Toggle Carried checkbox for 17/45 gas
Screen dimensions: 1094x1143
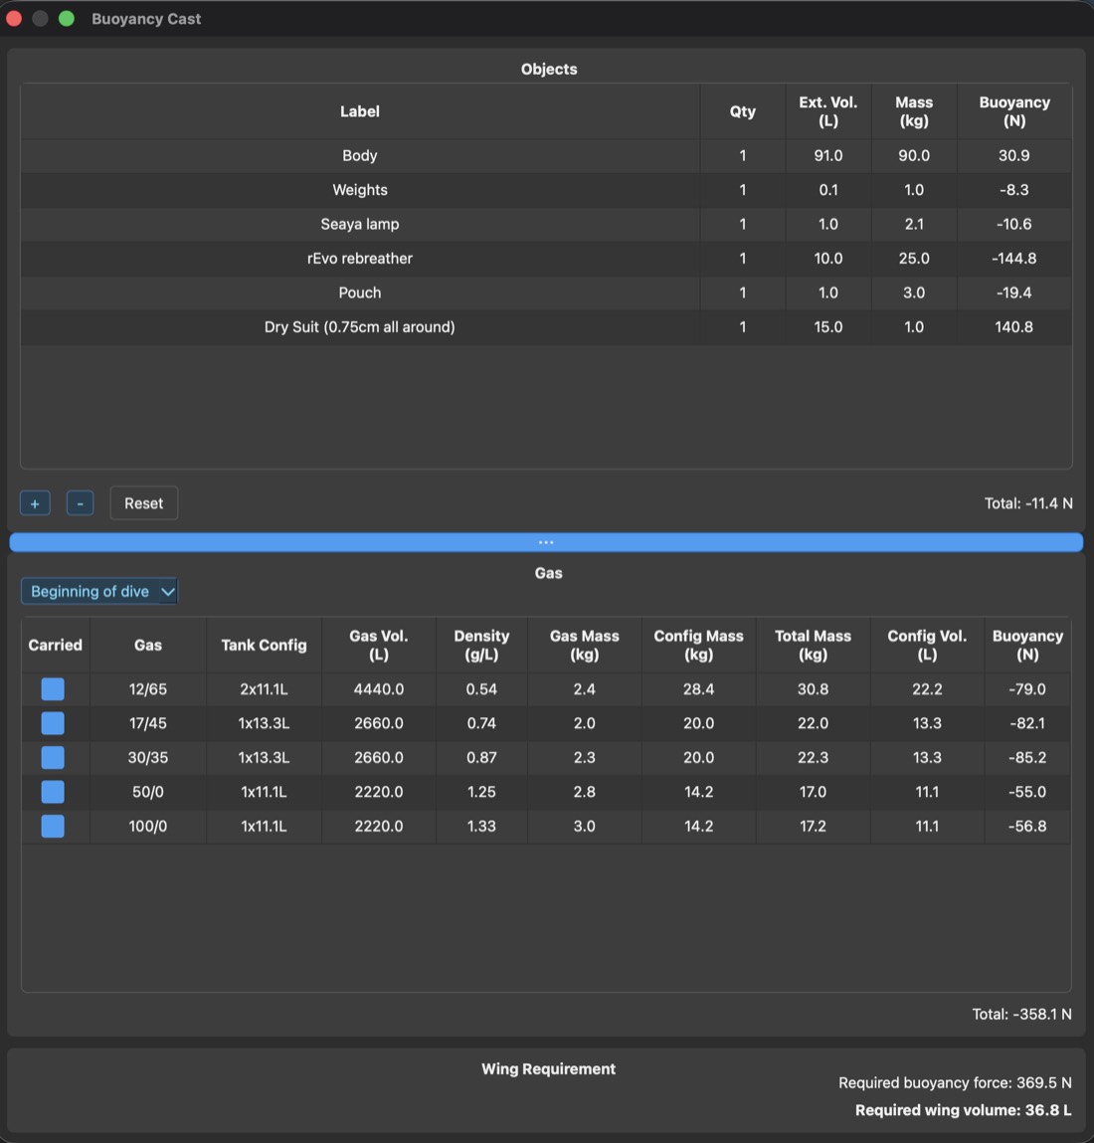click(x=53, y=723)
